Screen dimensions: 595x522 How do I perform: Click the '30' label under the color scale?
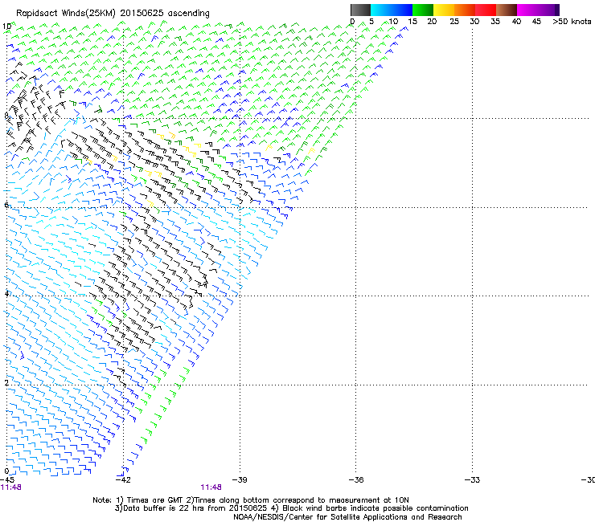474,22
